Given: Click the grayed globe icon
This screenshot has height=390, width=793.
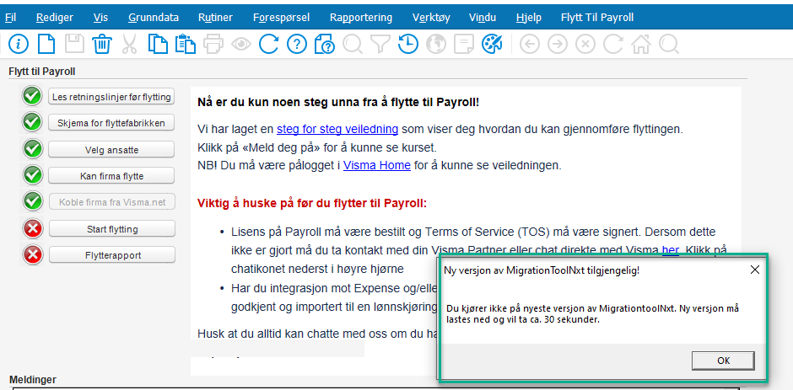Looking at the screenshot, I should [436, 44].
